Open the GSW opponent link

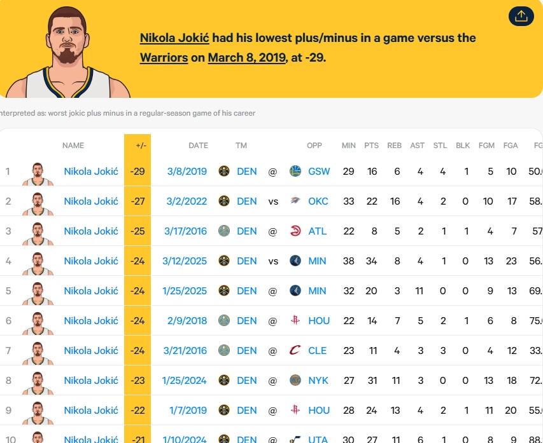click(319, 172)
